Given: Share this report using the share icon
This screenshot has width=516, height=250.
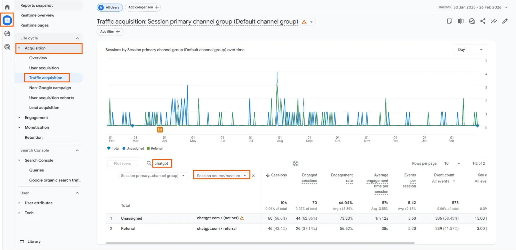Looking at the screenshot, I should pos(483,21).
